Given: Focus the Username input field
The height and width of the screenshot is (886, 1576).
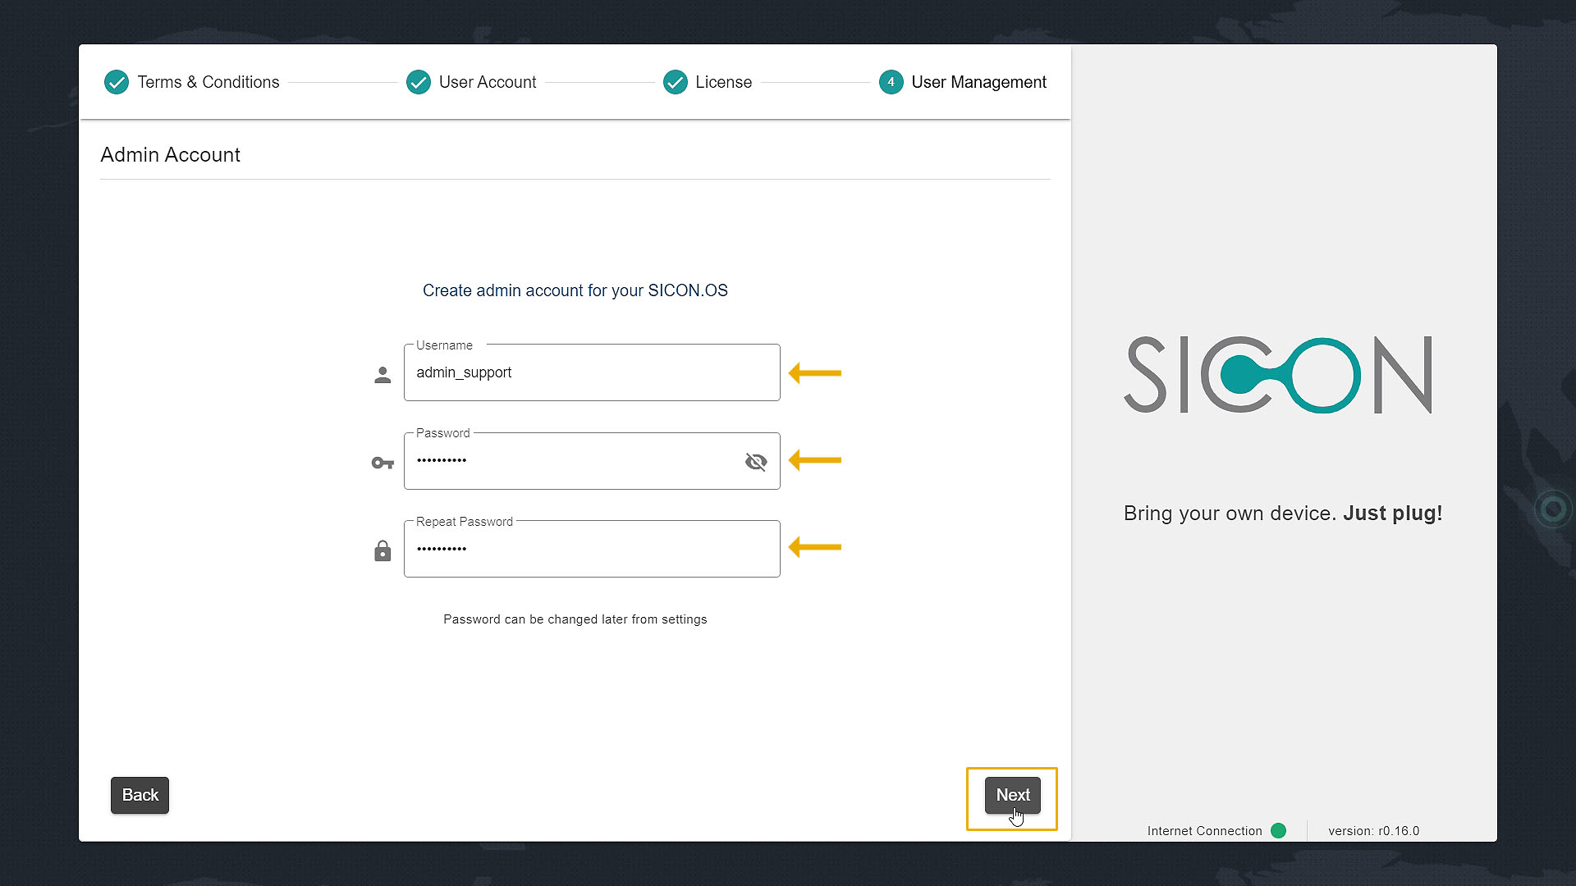Looking at the screenshot, I should (591, 373).
